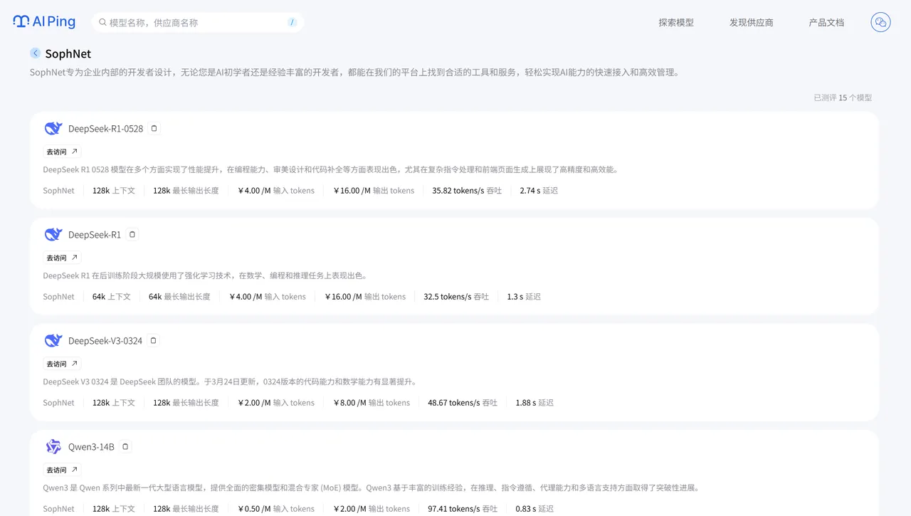Click the DeepSeek-R1 whale logo
This screenshot has height=516, width=911.
click(x=53, y=235)
